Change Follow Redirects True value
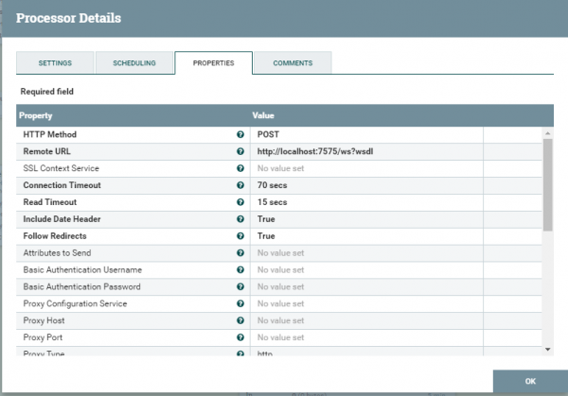This screenshot has width=568, height=396. (x=365, y=236)
